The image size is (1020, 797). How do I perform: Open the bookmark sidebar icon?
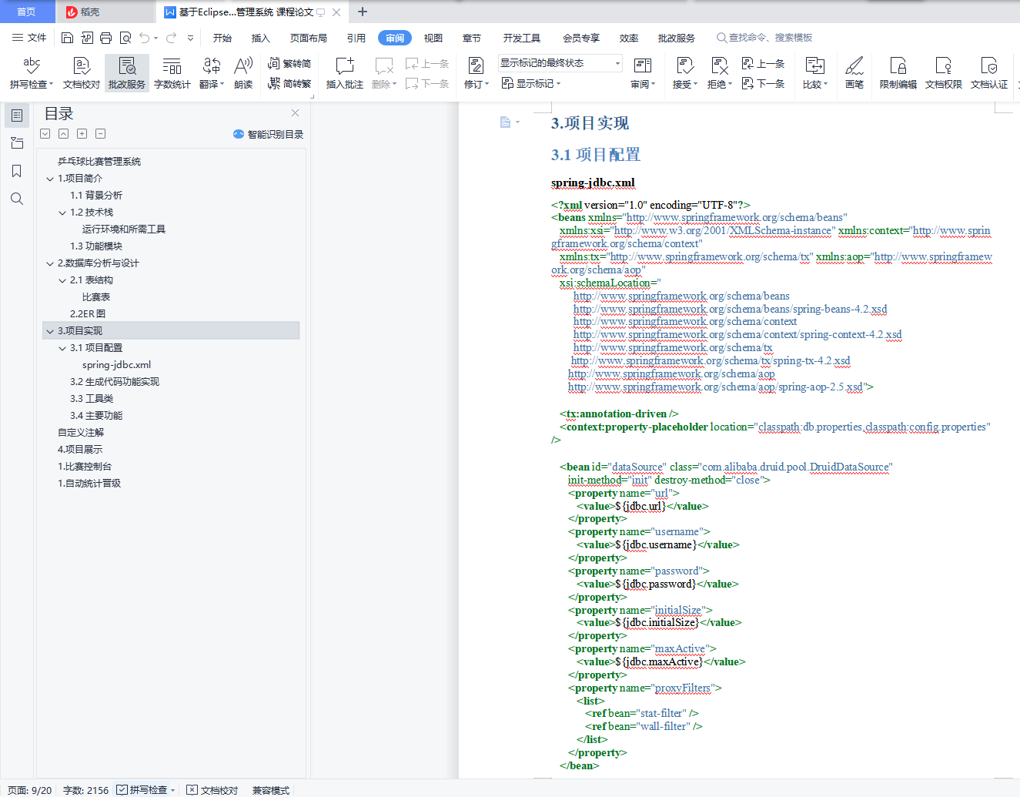16,171
